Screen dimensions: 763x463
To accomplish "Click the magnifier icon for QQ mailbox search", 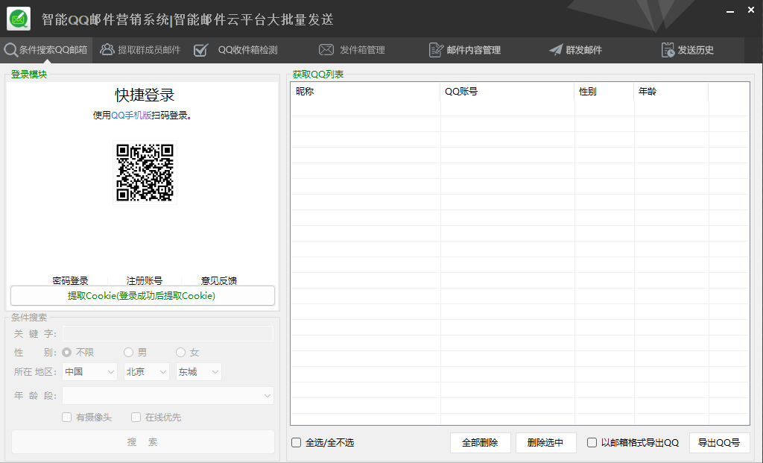I will click(x=10, y=50).
